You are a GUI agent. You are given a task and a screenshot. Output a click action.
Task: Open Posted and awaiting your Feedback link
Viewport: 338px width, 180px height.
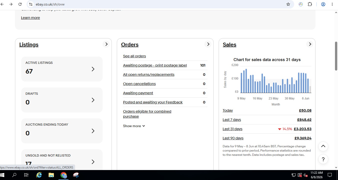(x=153, y=102)
